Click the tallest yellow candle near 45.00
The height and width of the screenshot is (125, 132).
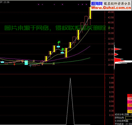pyautogui.click(x=90, y=13)
